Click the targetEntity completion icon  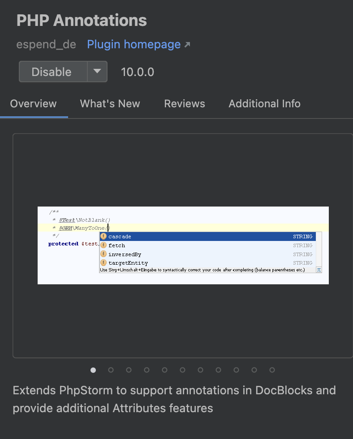pyautogui.click(x=103, y=263)
